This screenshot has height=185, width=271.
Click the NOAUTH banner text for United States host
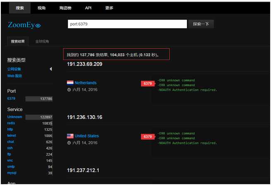click(x=187, y=143)
